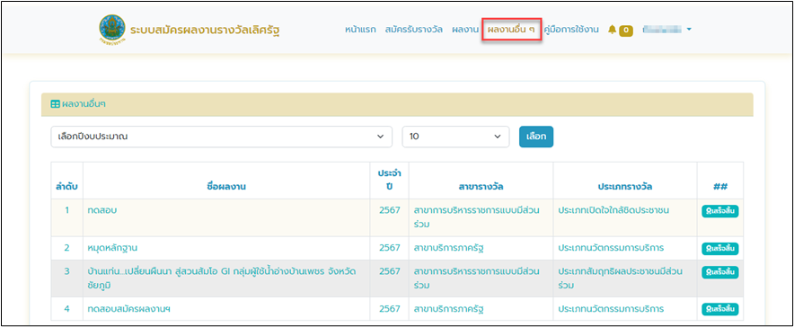Click เสร็จสิ้น button for บ้านแท่น row

point(720,272)
